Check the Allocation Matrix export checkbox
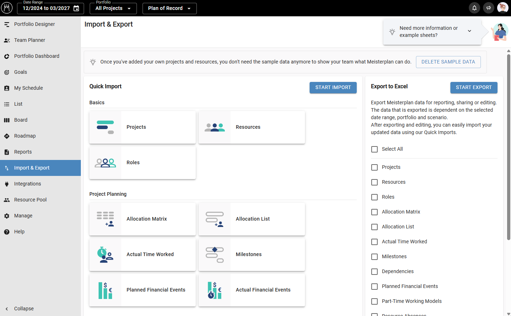The height and width of the screenshot is (316, 511). 374,212
